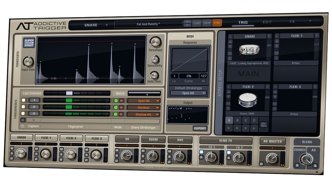The height and width of the screenshot is (187, 332).
Task: Toggle the FX 2 send enable button
Action: (x=229, y=152)
